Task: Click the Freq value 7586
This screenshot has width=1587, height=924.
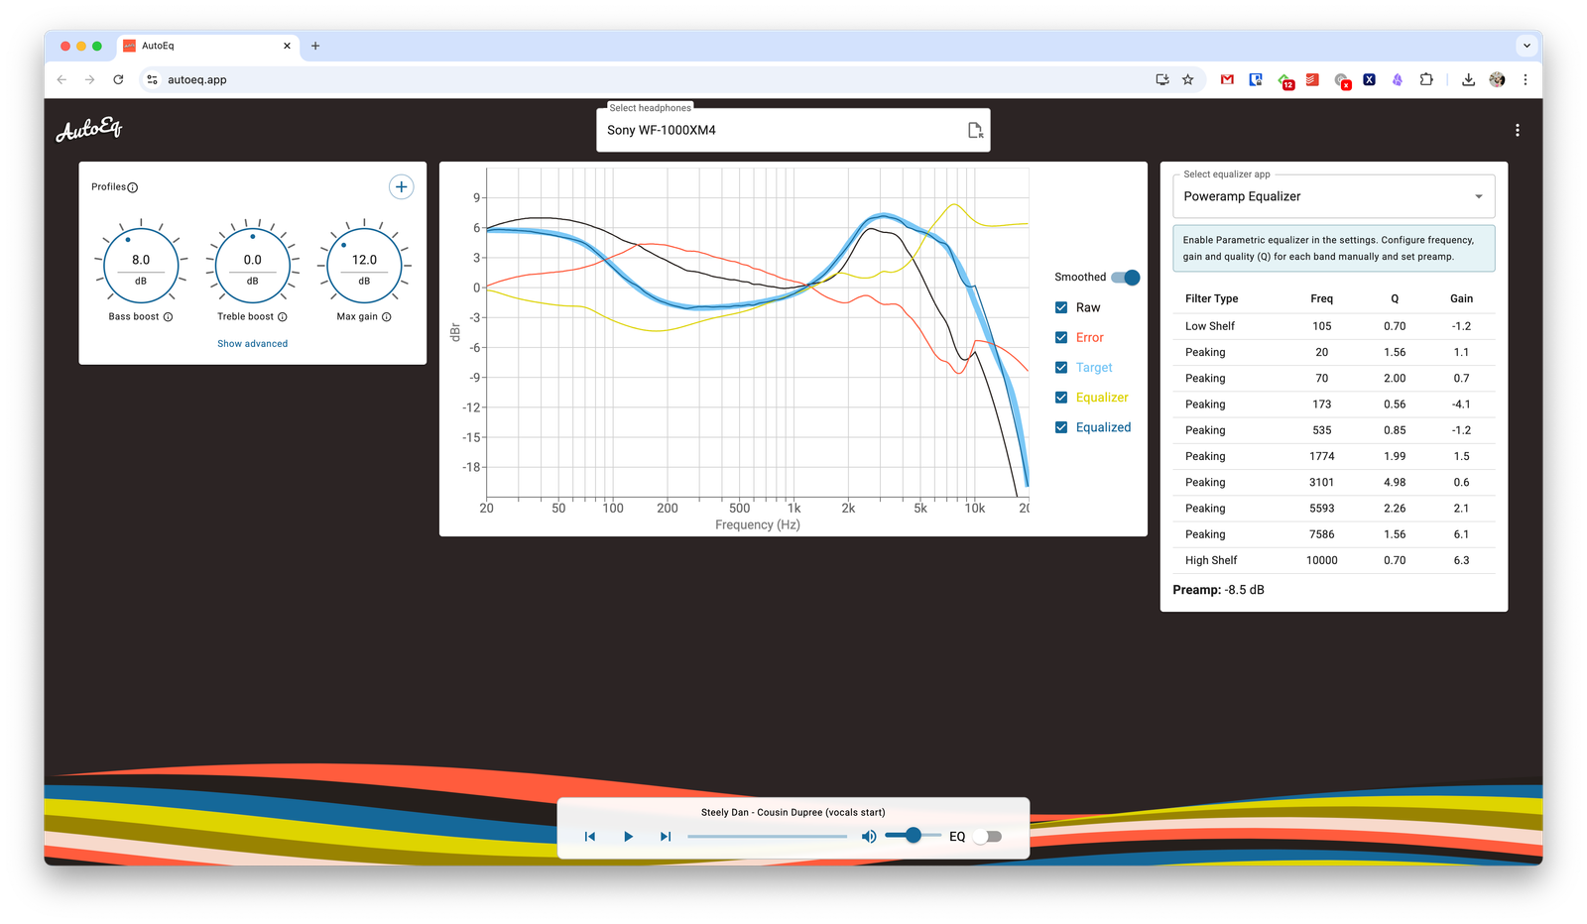Action: pos(1322,534)
